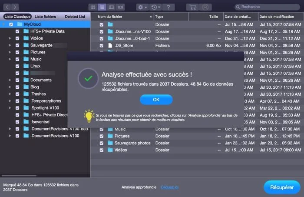Viewport: 304px width, 197px height.
Task: Expand the .DocumentRevisions-V100 tree folder
Action: [10, 136]
